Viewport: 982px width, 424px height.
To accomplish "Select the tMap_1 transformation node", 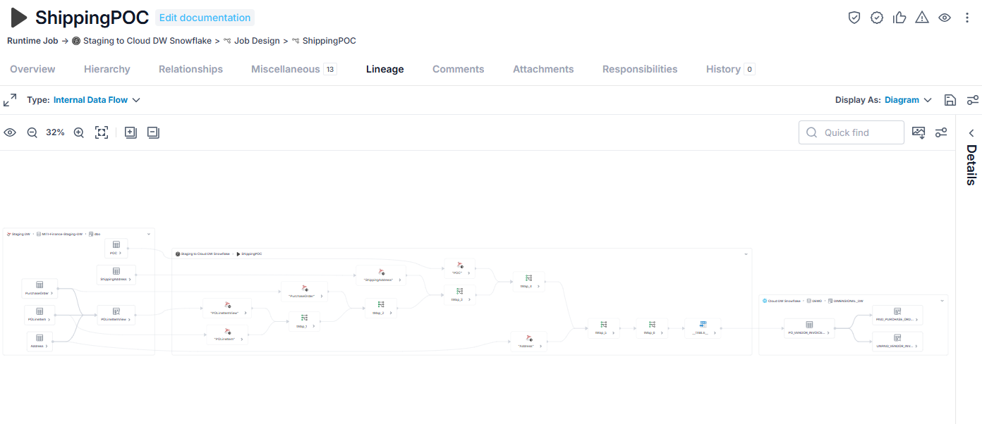I will (304, 321).
